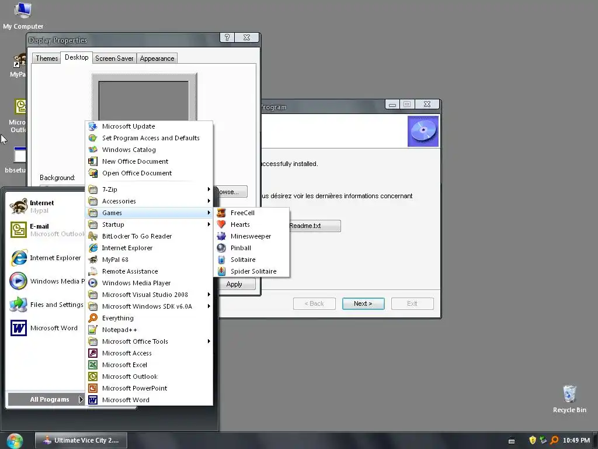Open pinned E-mail Microsoft Outlook entry

(x=45, y=230)
